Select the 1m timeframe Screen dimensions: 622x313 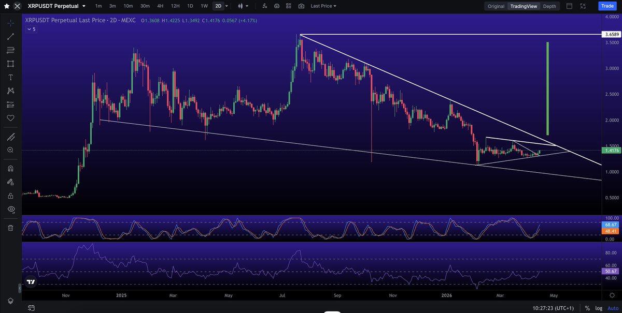[x=98, y=6]
